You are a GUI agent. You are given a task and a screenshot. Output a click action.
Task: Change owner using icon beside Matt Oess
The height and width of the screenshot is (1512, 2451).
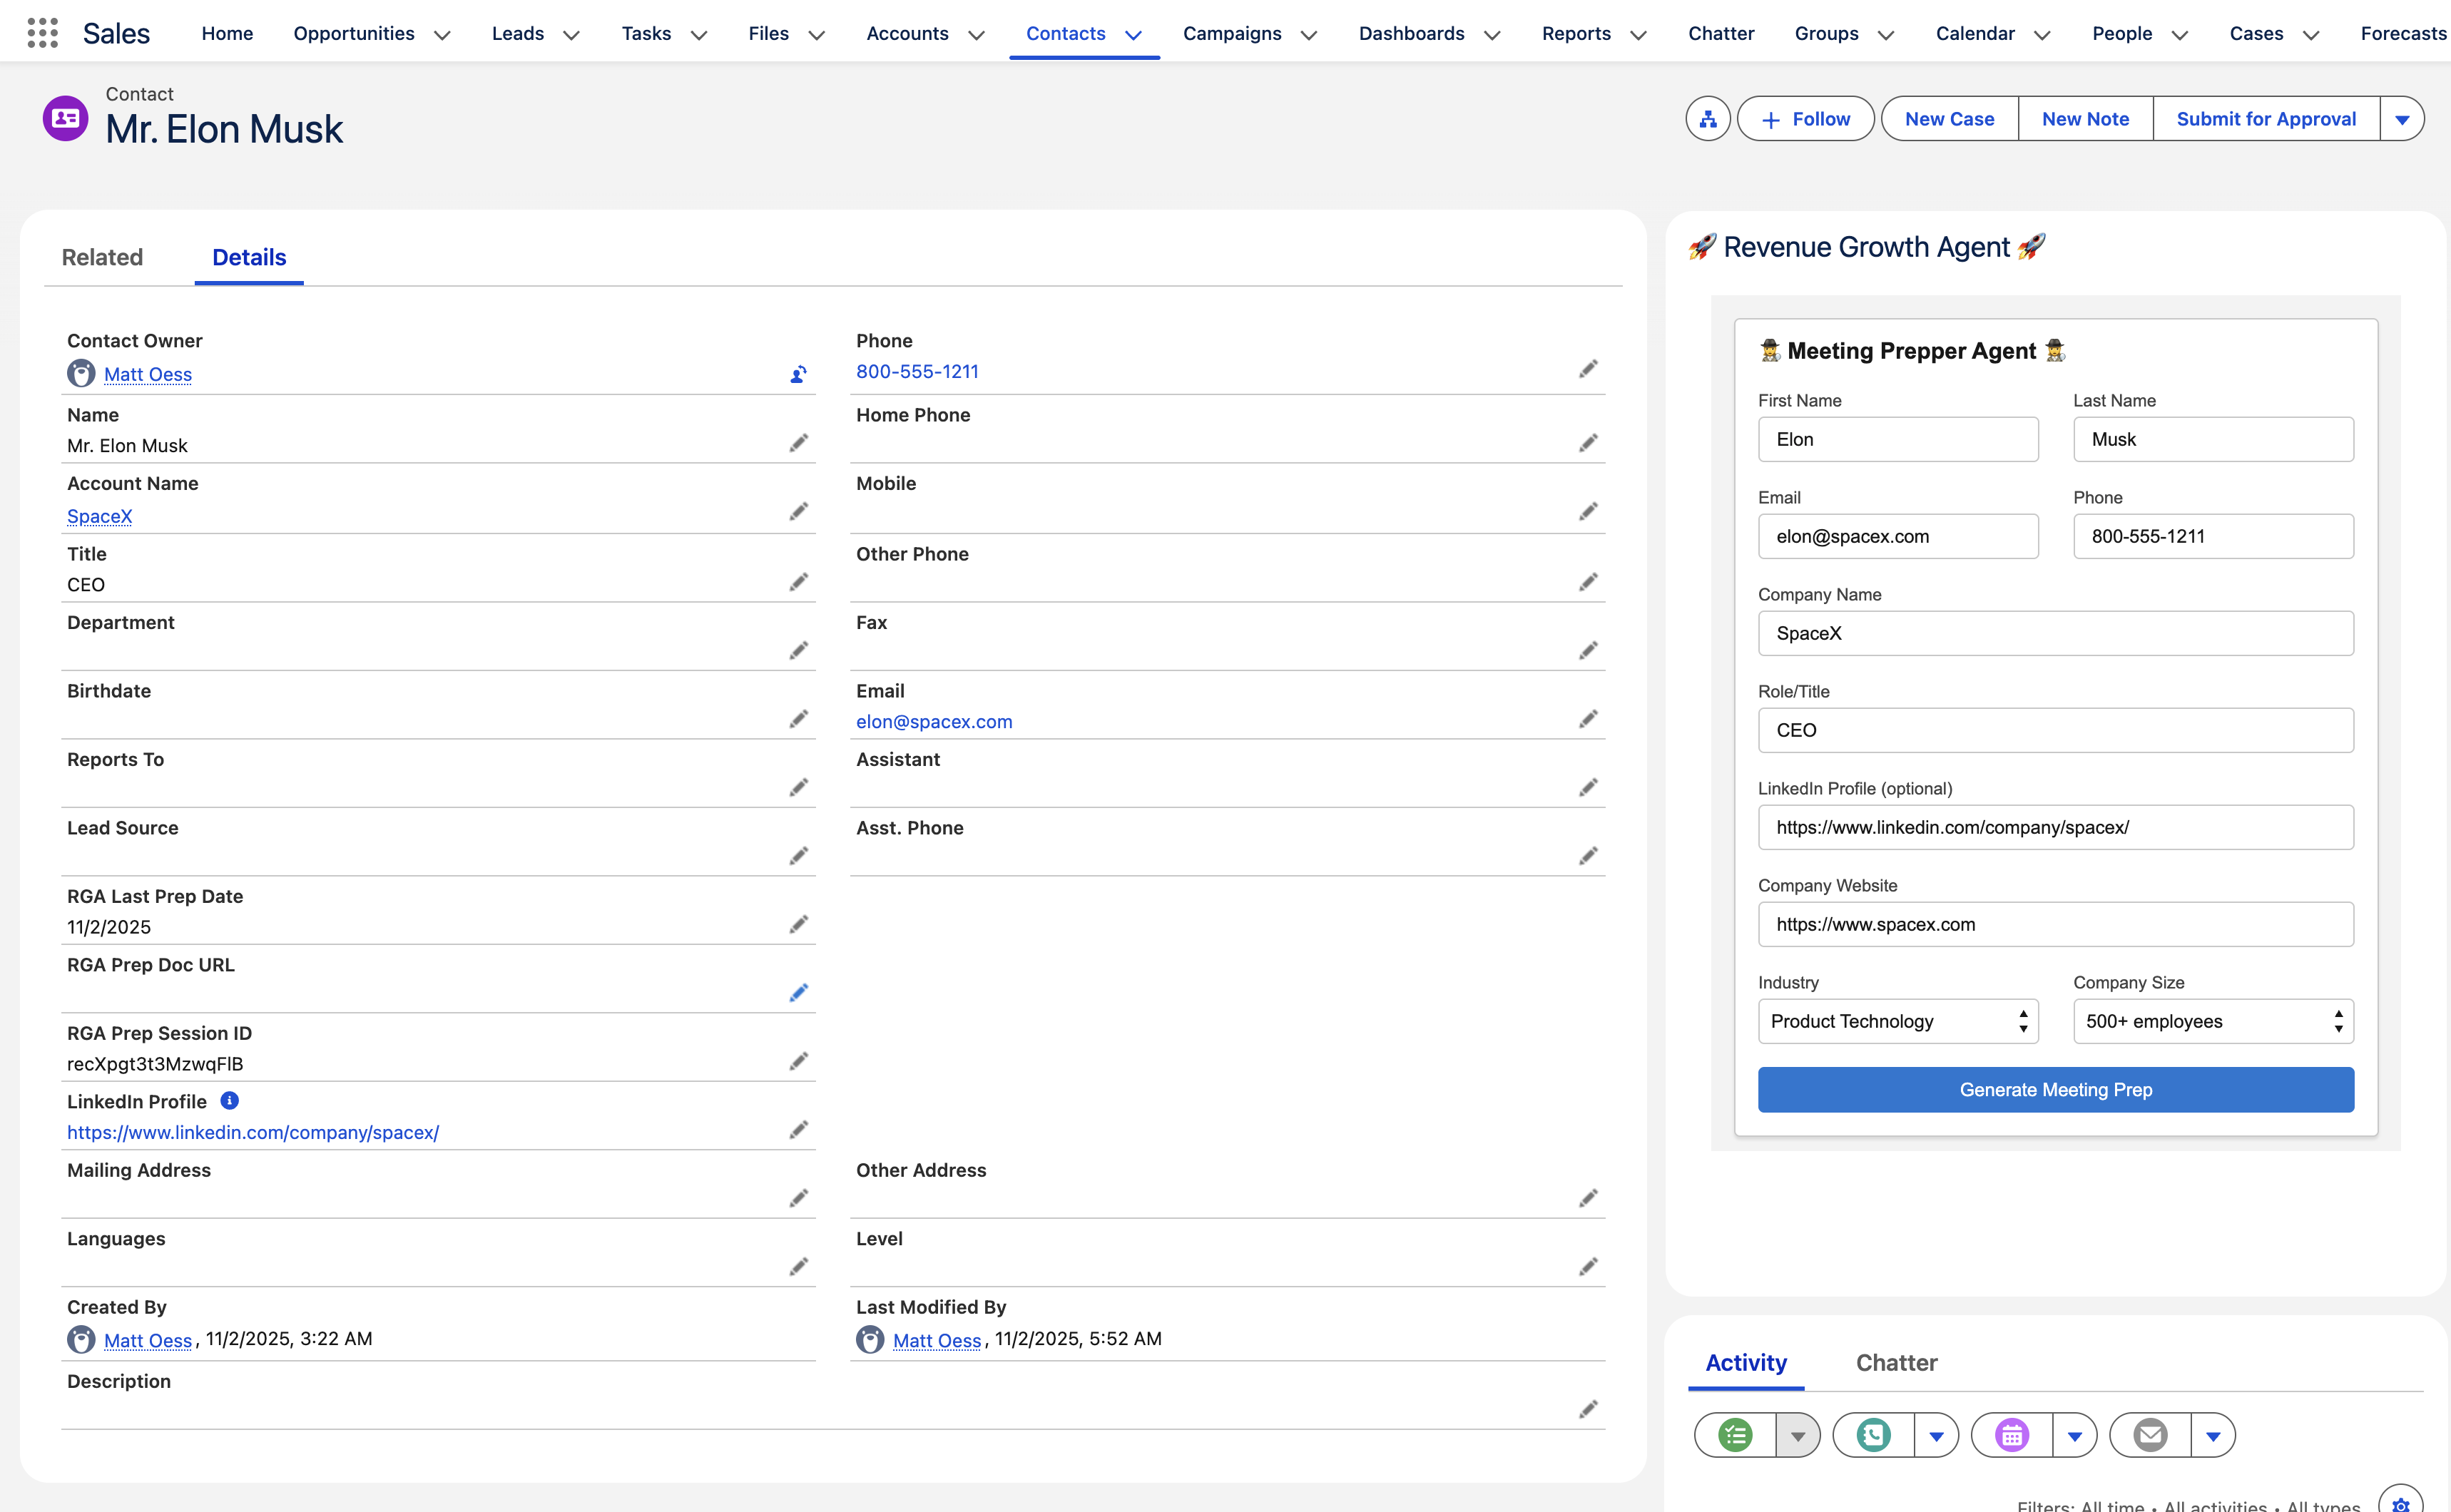797,374
